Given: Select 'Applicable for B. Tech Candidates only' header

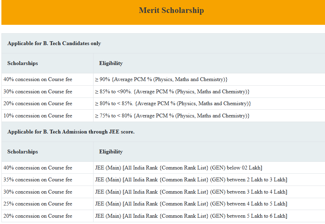Looking at the screenshot, I should point(54,43).
